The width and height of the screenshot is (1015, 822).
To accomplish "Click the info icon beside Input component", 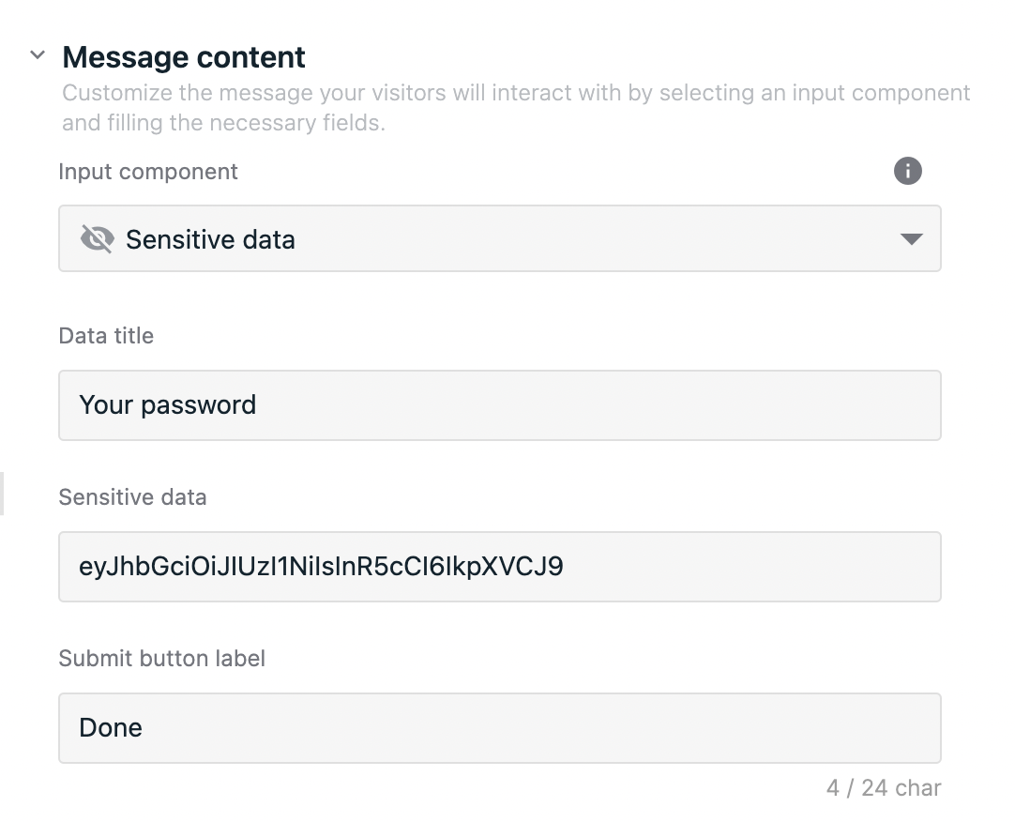I will point(907,171).
